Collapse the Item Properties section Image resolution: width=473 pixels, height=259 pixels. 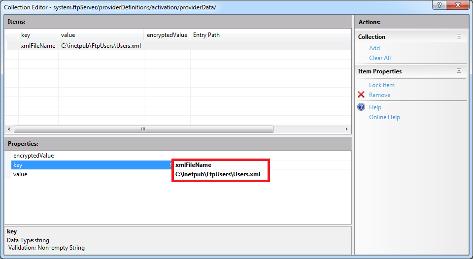[459, 71]
